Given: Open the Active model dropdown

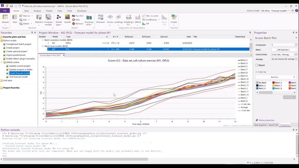Looking at the screenshot, I should pyautogui.click(x=275, y=11).
